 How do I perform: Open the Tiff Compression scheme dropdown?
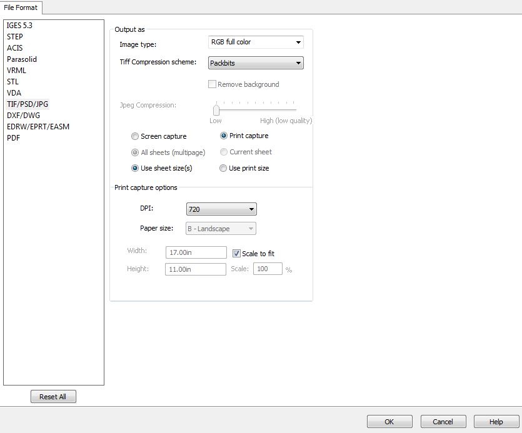click(256, 63)
